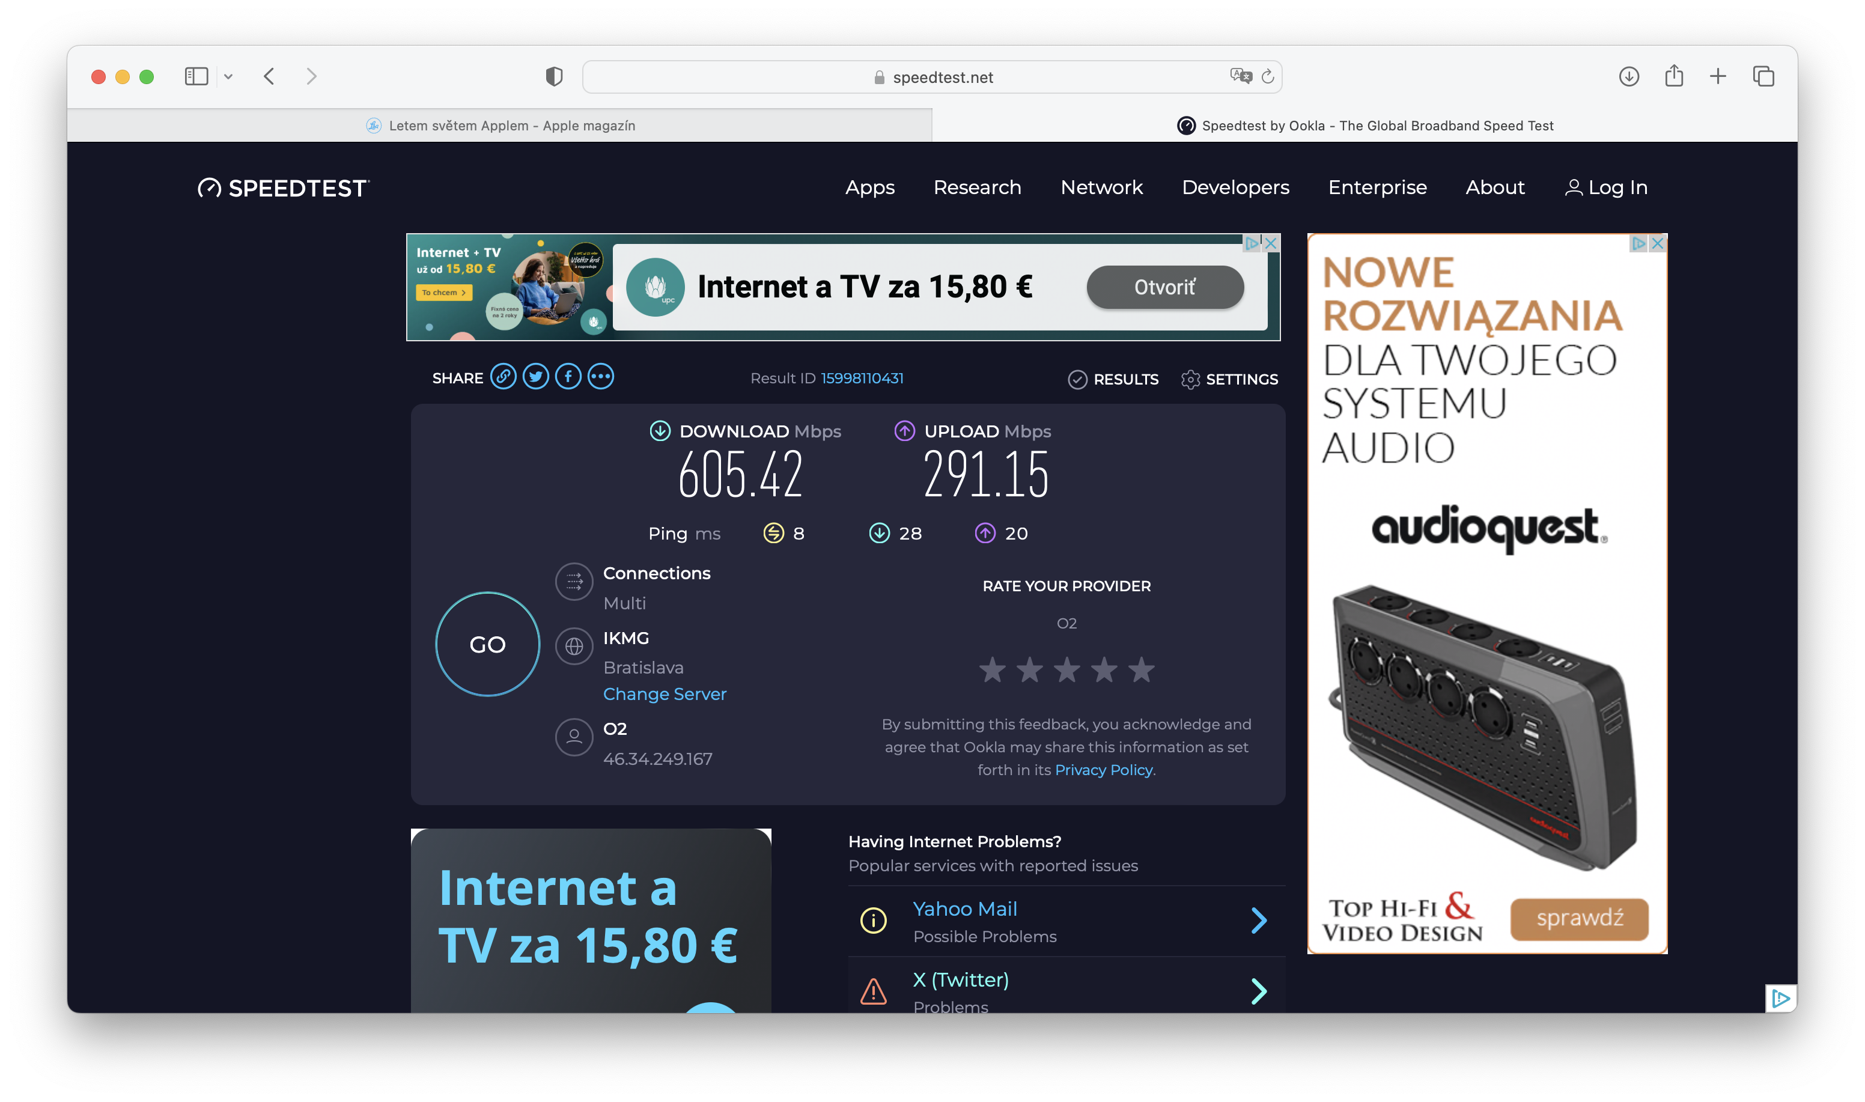This screenshot has height=1102, width=1865.
Task: Reload the speedtest.net page
Action: (1268, 76)
